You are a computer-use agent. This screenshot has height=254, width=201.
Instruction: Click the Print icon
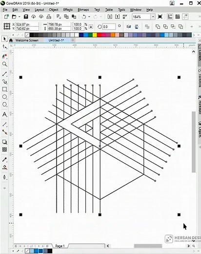(x=49, y=17)
